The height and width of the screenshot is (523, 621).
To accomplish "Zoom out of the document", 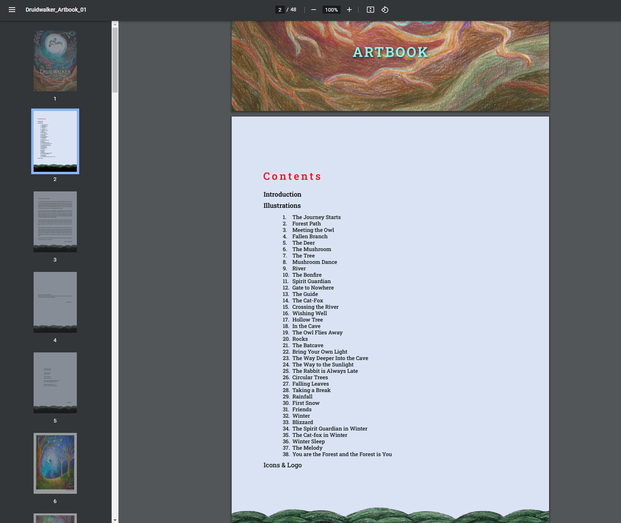I will [x=314, y=10].
